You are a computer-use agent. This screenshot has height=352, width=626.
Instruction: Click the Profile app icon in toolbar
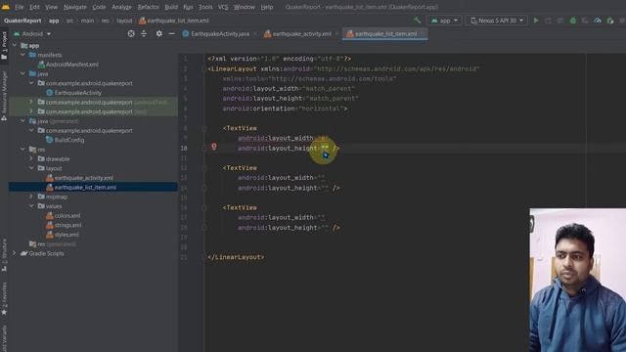pos(598,21)
